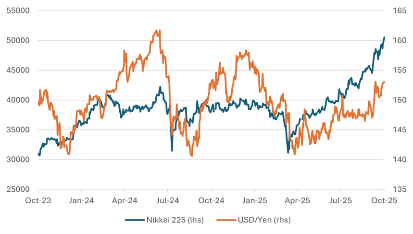Select the "Nikkei 225 (lhs)" legend label

tap(175, 220)
